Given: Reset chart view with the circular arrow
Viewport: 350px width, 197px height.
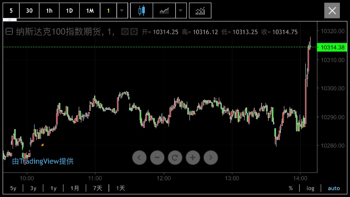Looking at the screenshot, I should [175, 158].
